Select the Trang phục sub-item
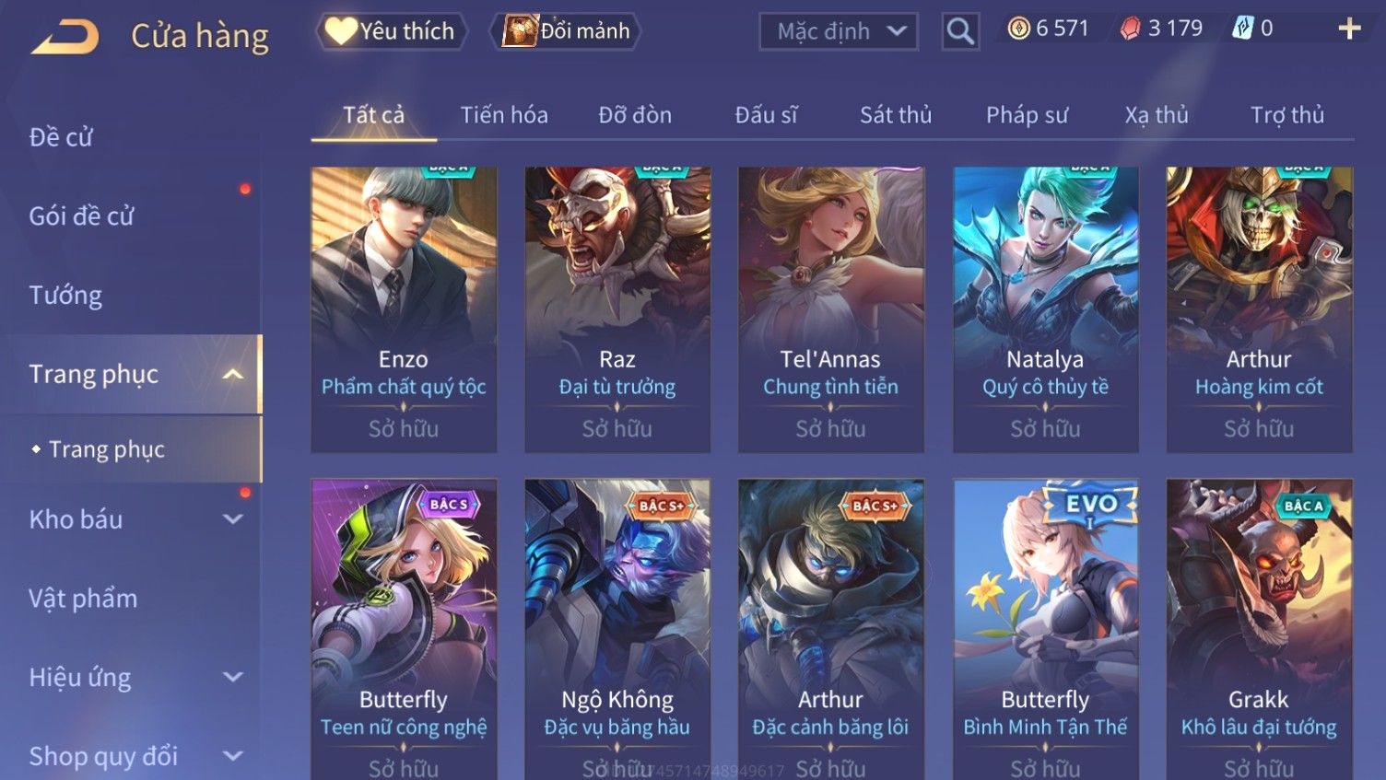1386x780 pixels. point(107,449)
